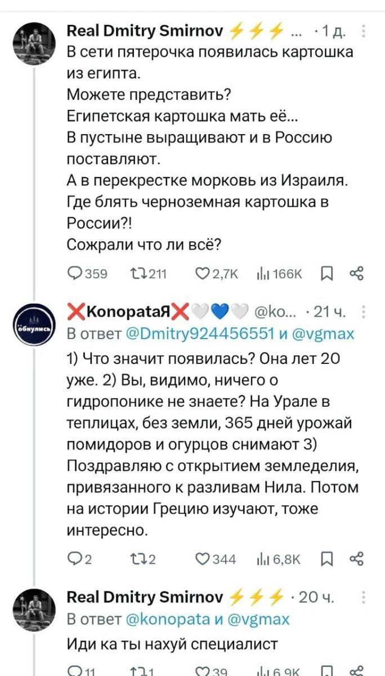Open more options menu on КонопатаЯ's tweet

pos(364,312)
